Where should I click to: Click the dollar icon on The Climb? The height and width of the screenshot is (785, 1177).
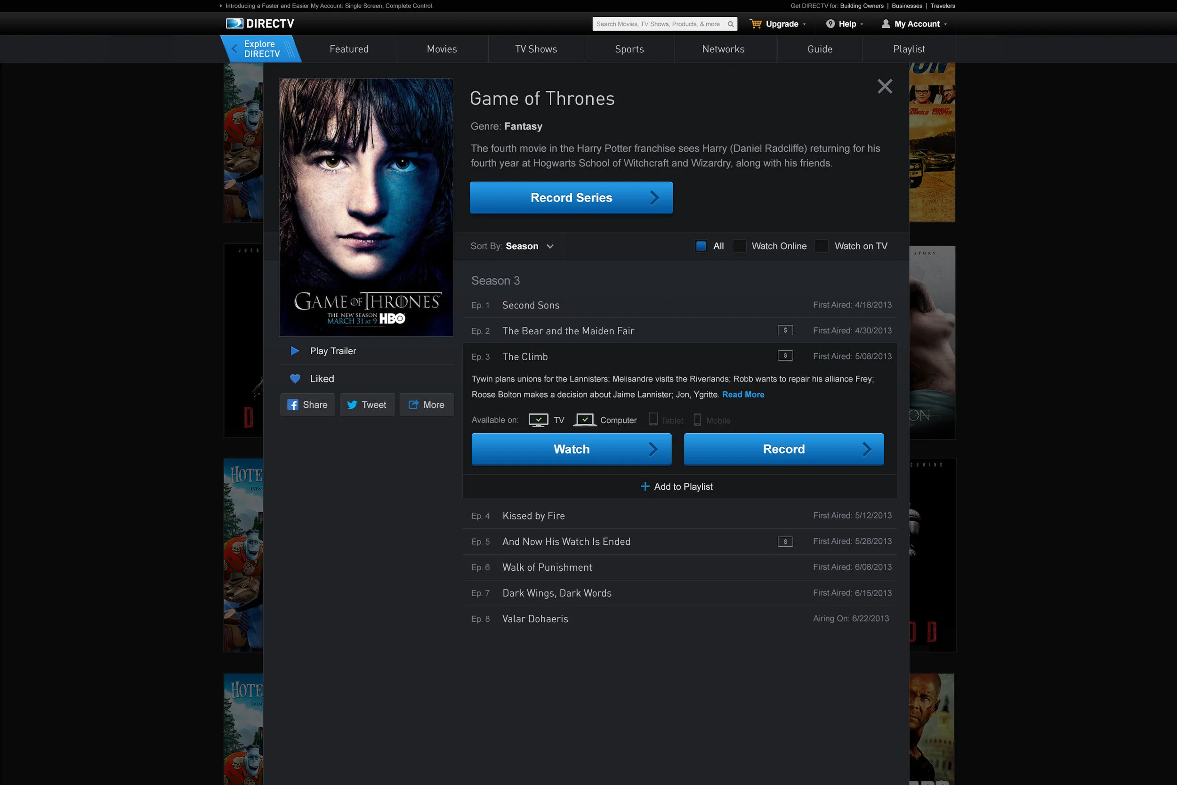(785, 356)
